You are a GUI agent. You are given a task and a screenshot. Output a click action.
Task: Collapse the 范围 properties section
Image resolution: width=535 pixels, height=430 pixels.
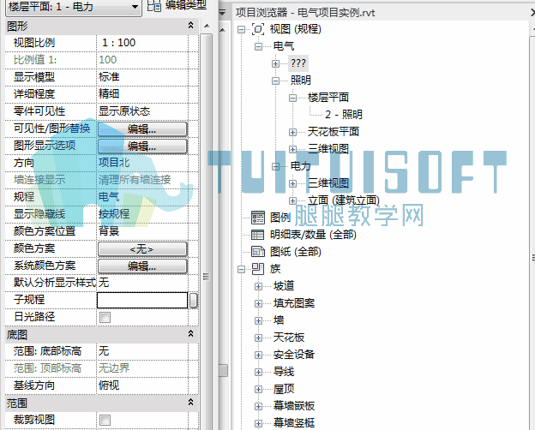tap(190, 403)
